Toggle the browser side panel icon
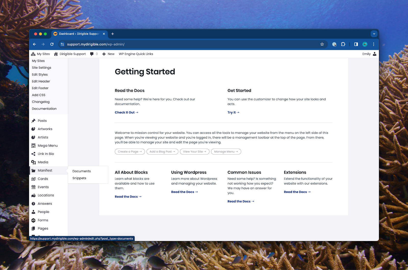The image size is (408, 270). click(356, 44)
